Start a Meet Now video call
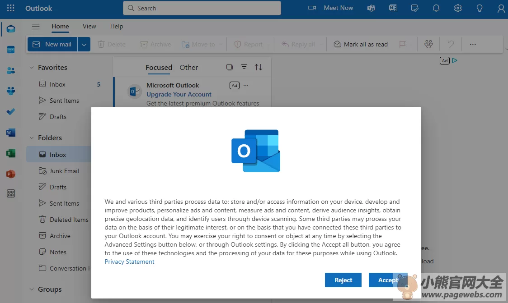Viewport: 508px width, 303px height. 330,8
